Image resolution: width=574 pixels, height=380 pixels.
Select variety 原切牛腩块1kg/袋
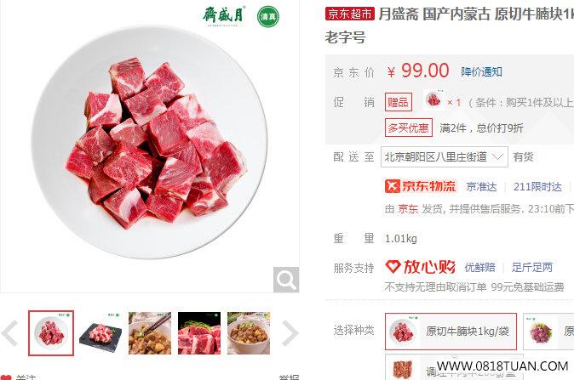point(451,332)
